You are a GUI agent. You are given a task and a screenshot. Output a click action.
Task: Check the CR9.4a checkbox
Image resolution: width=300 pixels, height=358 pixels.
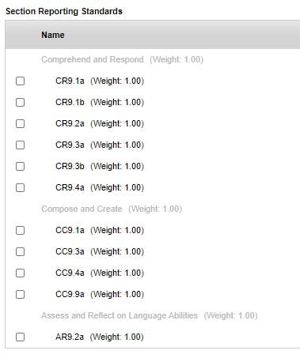[20, 187]
